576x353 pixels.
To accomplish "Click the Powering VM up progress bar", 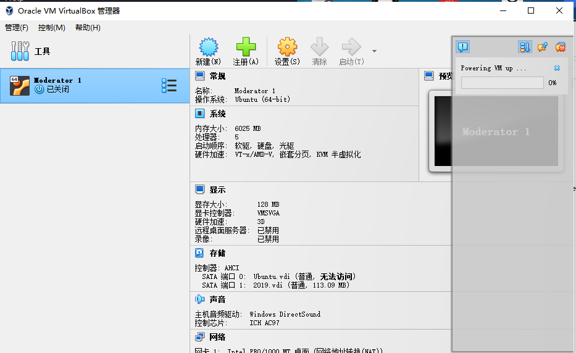I will click(x=502, y=83).
